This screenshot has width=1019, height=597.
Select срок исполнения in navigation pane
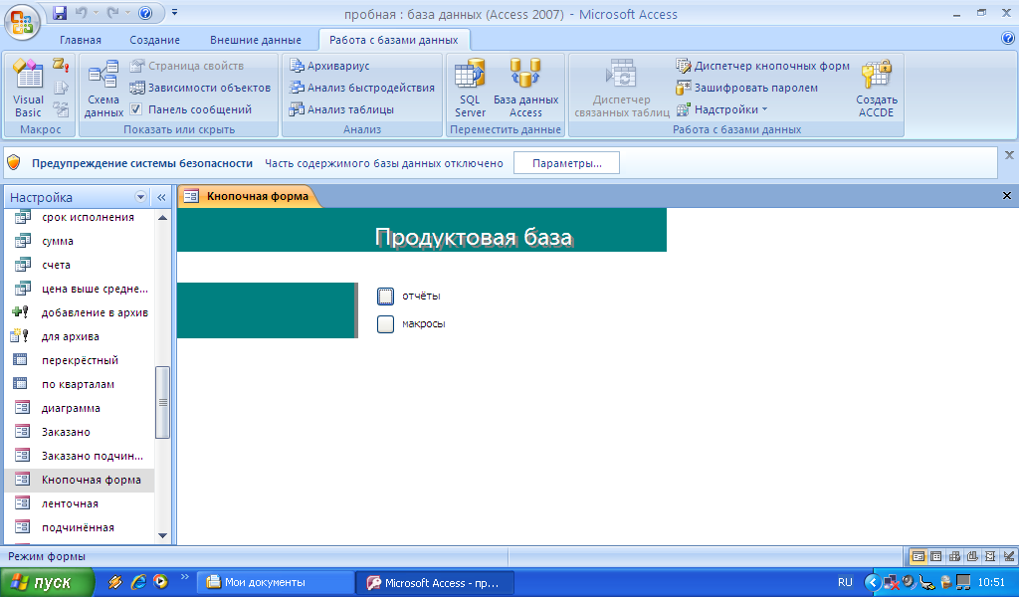(x=80, y=217)
